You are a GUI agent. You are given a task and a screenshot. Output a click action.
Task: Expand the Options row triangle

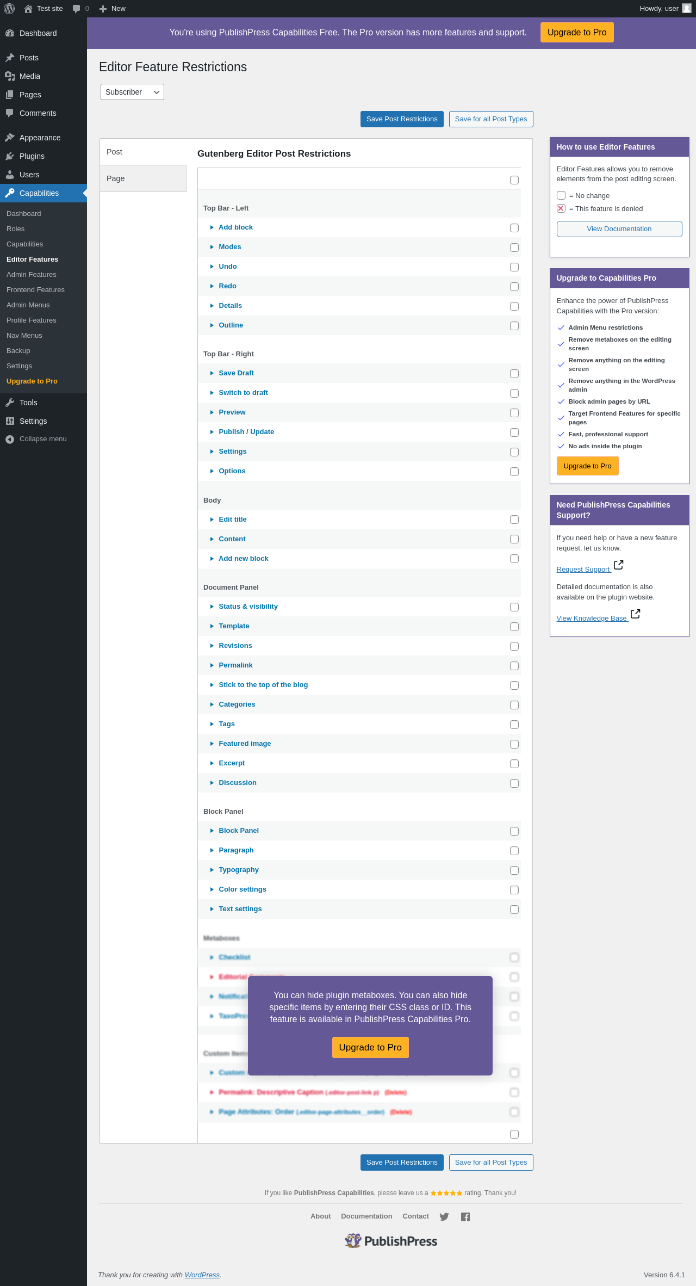click(212, 471)
